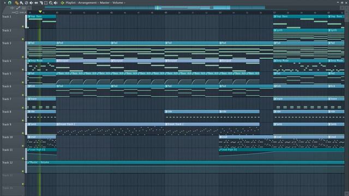
Task: Select the Track 10 header label
Action: [7, 137]
